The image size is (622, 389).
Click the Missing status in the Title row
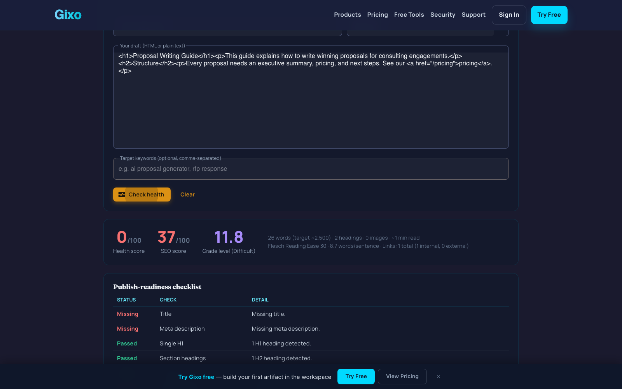pos(128,314)
